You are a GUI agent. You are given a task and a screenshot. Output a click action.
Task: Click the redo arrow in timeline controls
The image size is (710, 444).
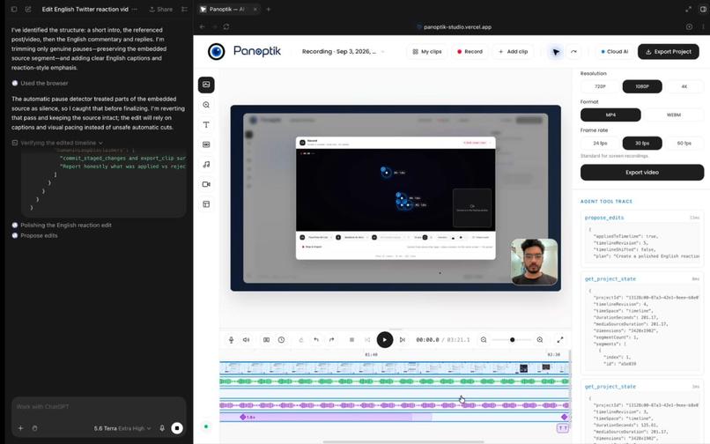pyautogui.click(x=331, y=340)
